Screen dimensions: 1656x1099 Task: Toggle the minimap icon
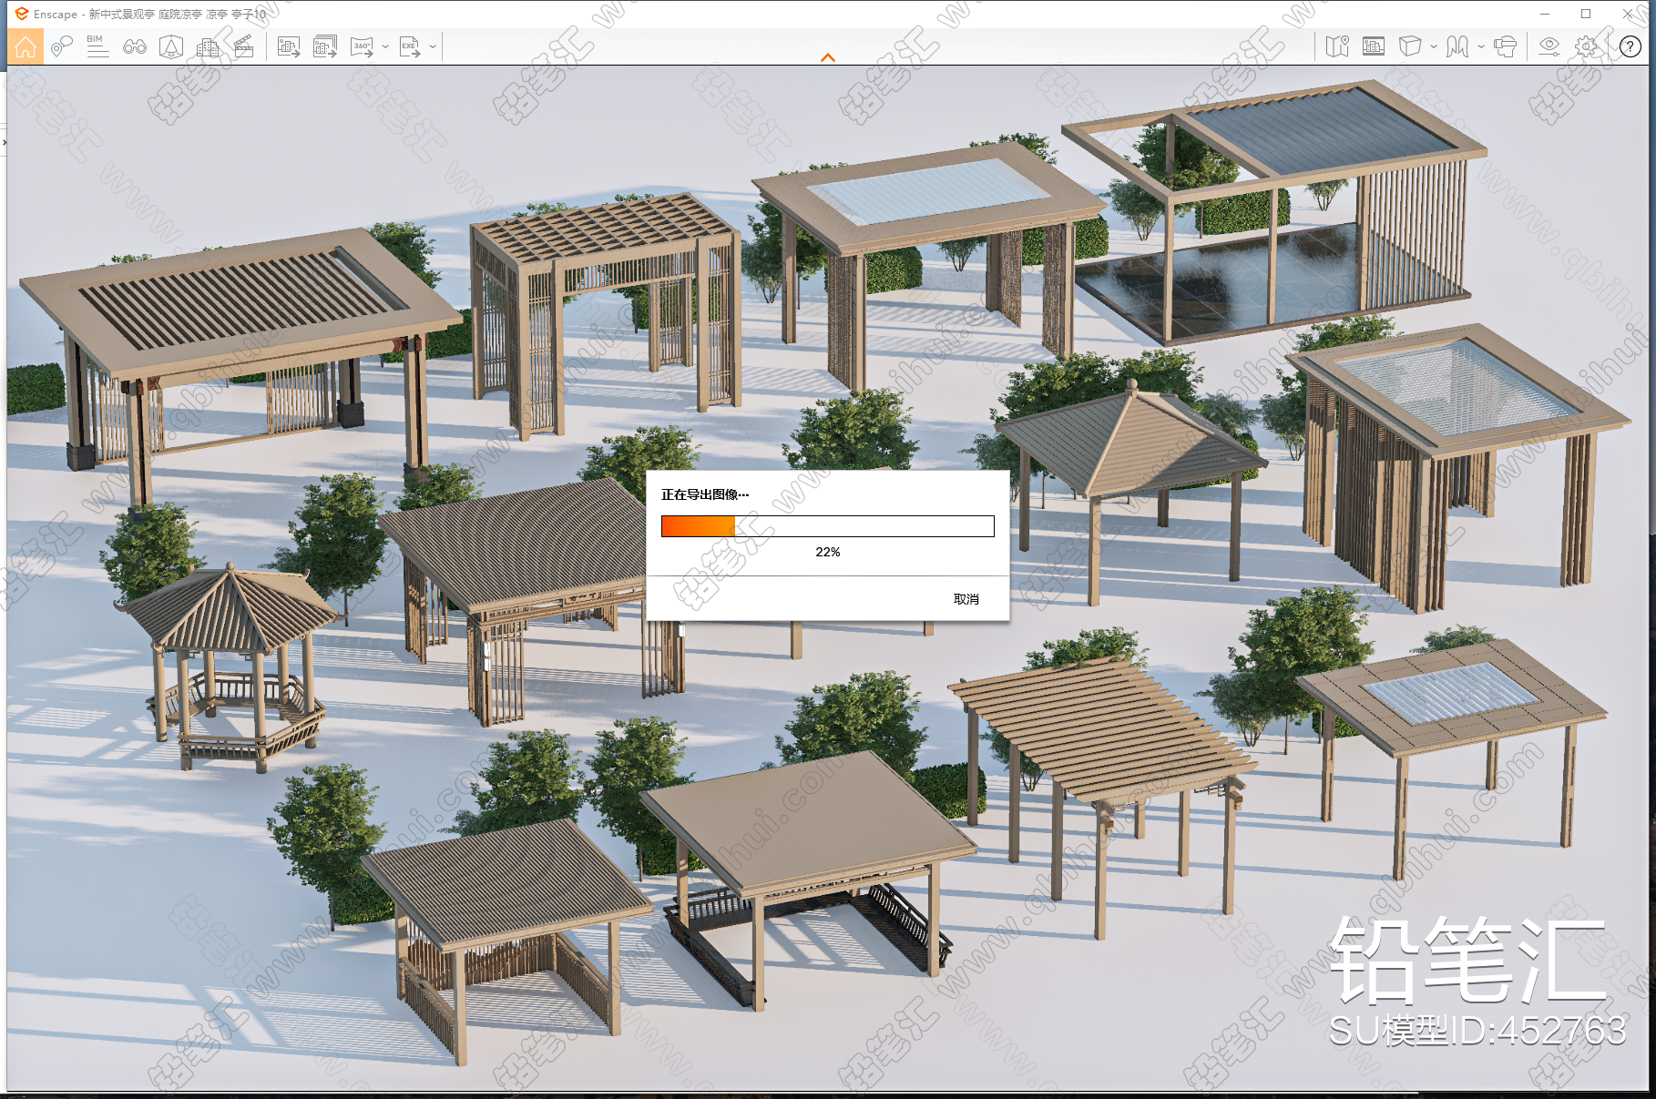coord(1337,46)
